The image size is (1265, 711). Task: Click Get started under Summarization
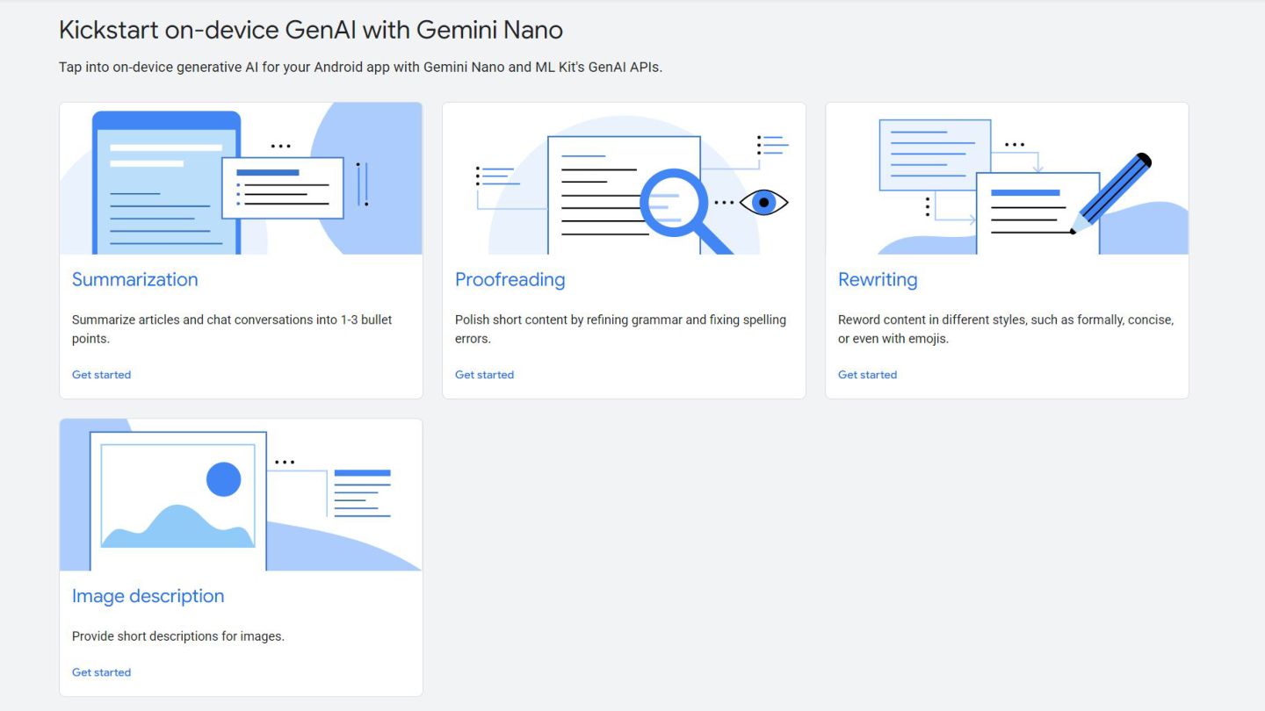click(x=101, y=375)
